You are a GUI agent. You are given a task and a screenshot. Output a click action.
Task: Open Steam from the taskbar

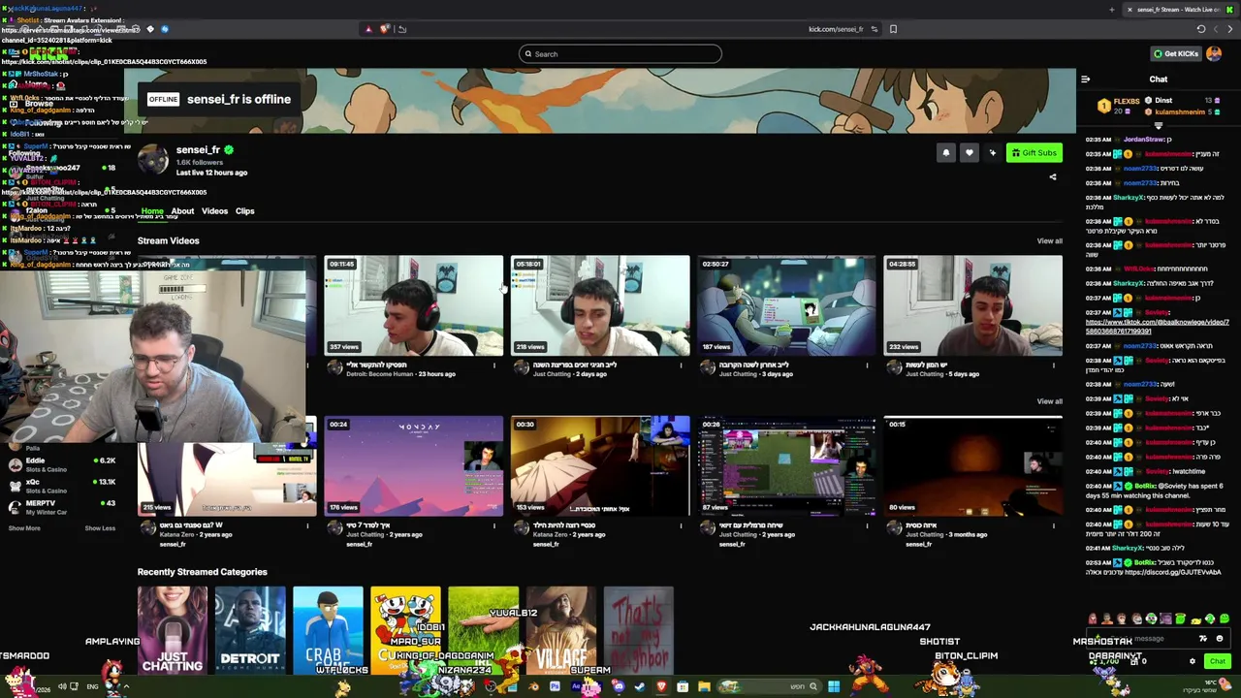(640, 687)
